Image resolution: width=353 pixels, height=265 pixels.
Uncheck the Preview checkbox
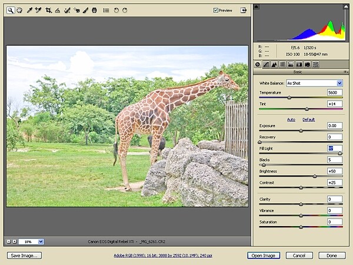click(216, 10)
